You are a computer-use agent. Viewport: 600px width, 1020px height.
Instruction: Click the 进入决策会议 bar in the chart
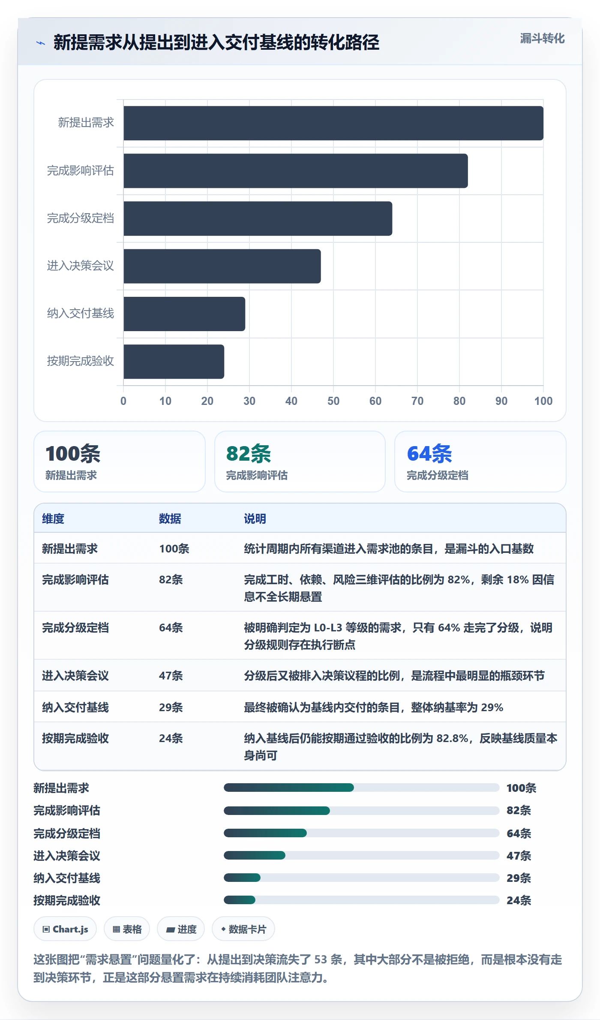(222, 266)
